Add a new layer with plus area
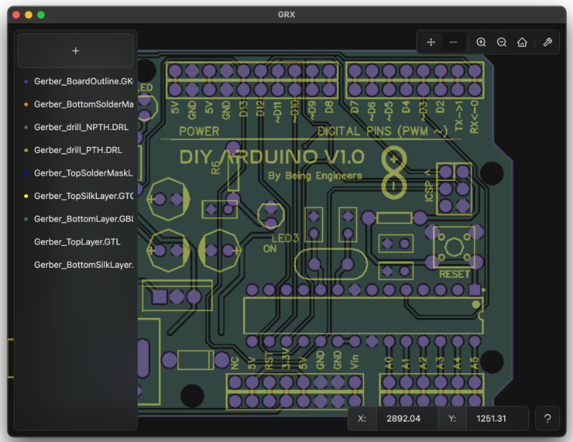This screenshot has width=573, height=442. coord(76,51)
